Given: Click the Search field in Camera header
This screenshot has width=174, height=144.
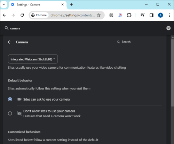Looking at the screenshot, I should point(141,42).
